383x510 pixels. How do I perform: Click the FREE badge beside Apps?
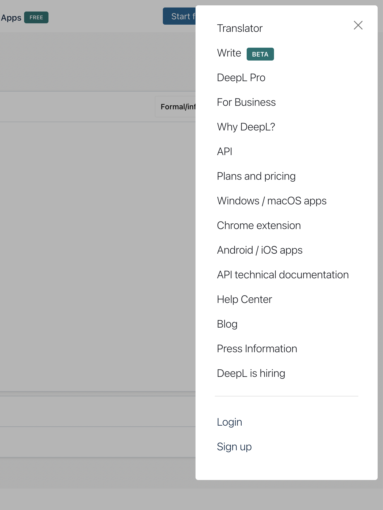click(36, 17)
